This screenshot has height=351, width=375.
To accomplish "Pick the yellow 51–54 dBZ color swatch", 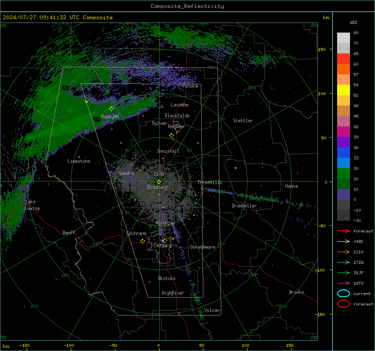I will click(x=343, y=90).
